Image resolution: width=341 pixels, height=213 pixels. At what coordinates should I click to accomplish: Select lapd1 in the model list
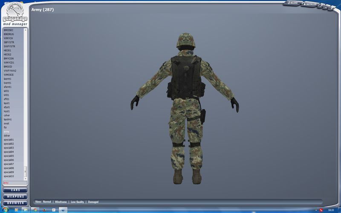7,103
